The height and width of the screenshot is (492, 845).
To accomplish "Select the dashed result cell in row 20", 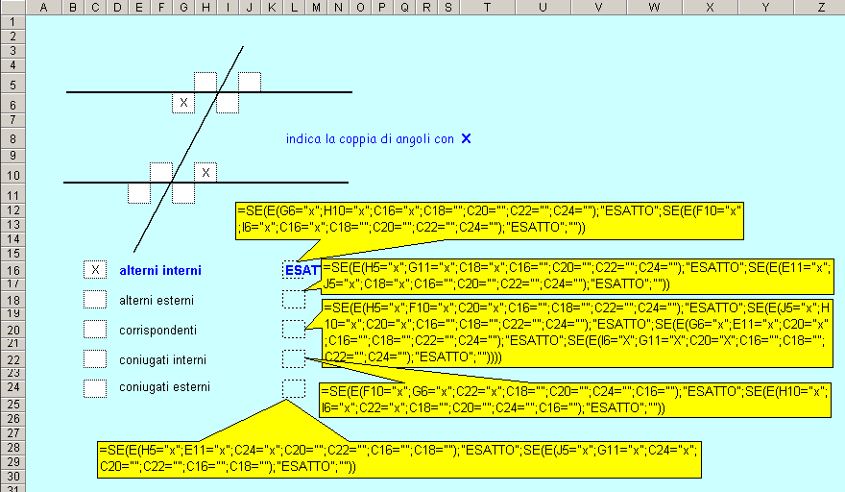I will coord(294,329).
